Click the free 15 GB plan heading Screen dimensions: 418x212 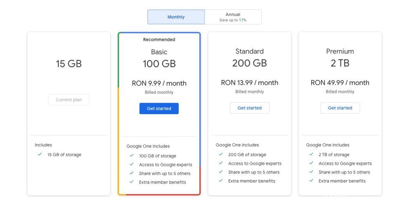[69, 64]
